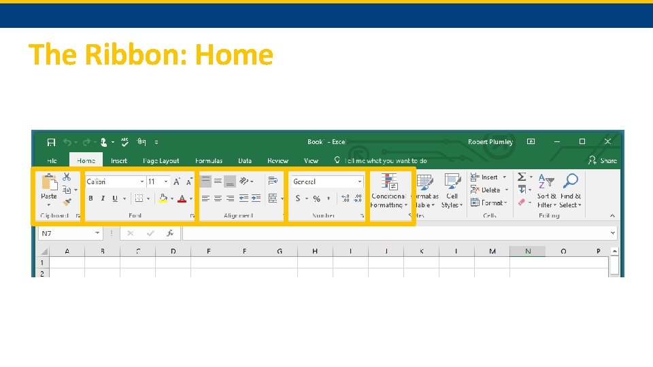653x367 pixels.
Task: Toggle Bold formatting
Action: 90,198
